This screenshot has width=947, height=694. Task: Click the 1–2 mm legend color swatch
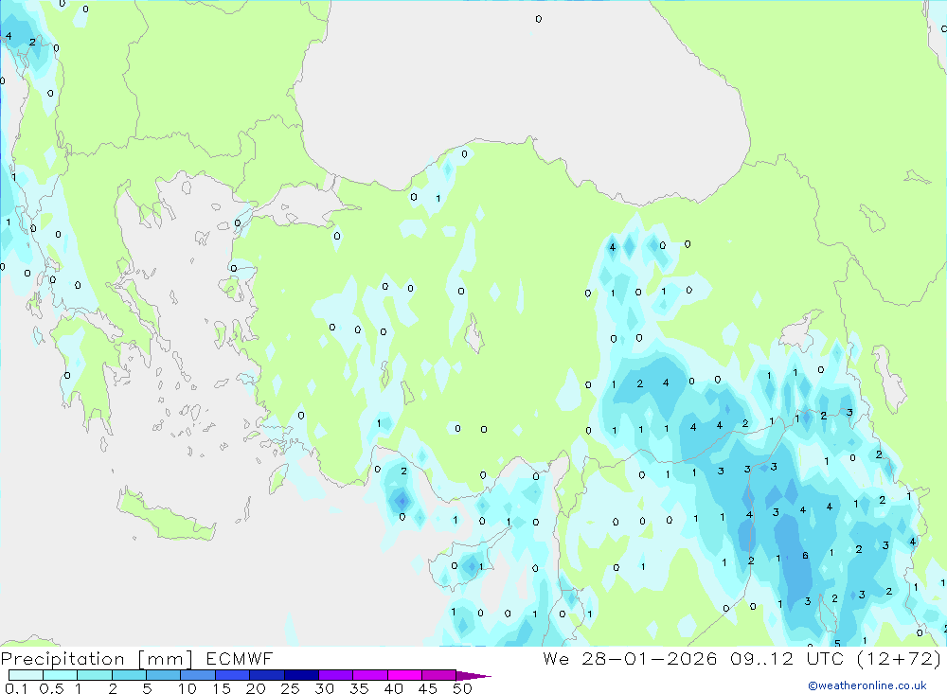click(95, 675)
